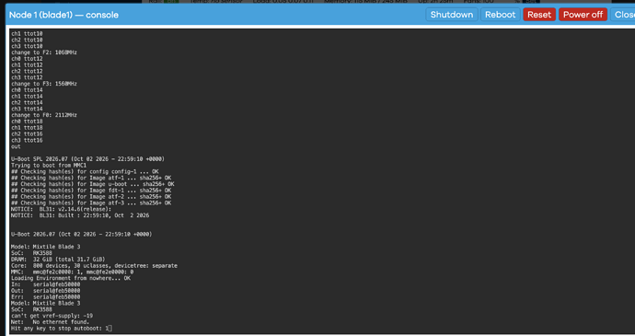
Task: Click the 'Hit any key to stop autoboot' line
Action: tap(62, 329)
